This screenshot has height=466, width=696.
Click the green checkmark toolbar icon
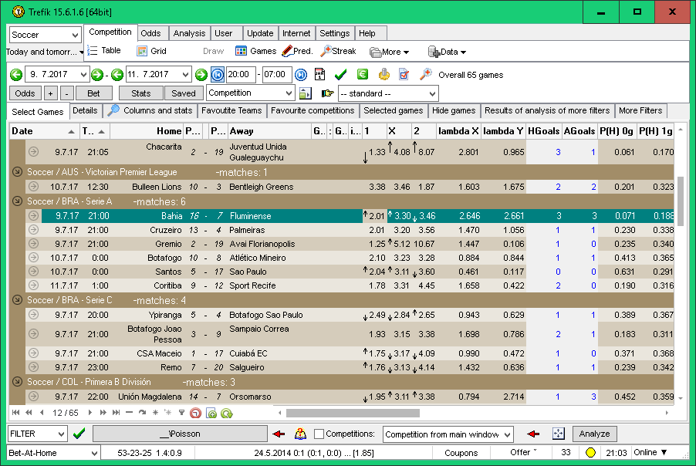[x=340, y=75]
